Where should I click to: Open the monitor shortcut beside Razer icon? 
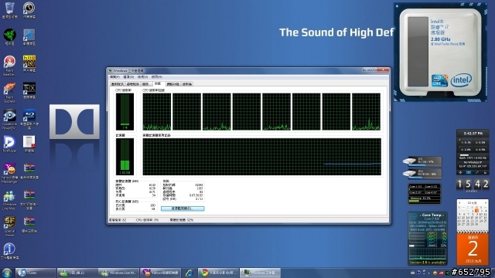[29, 36]
